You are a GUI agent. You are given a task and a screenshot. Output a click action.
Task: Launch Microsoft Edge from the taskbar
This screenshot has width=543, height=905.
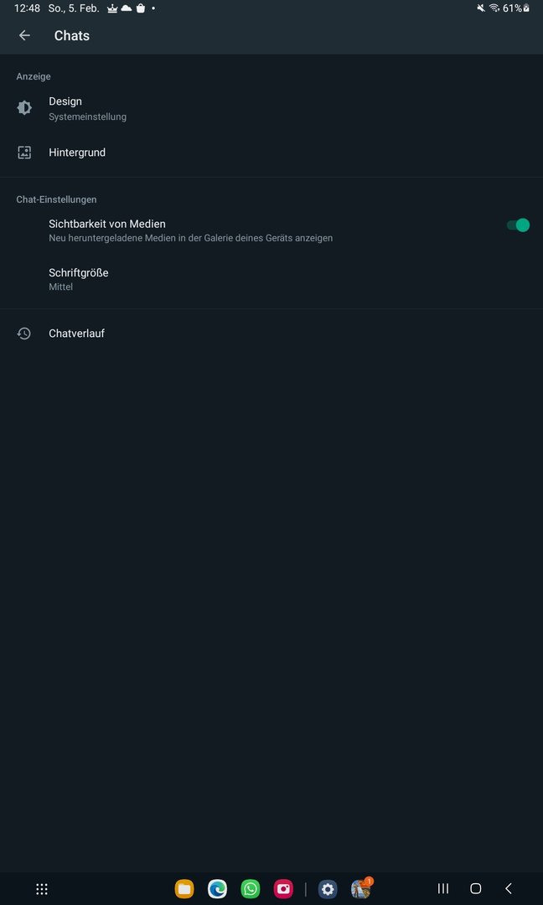pos(218,889)
